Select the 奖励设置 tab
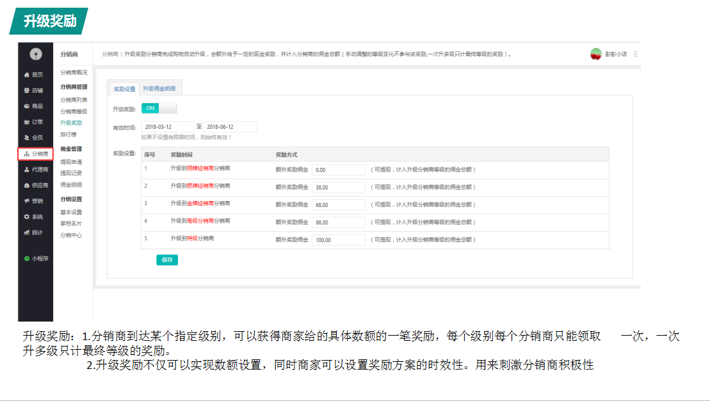 click(x=124, y=89)
